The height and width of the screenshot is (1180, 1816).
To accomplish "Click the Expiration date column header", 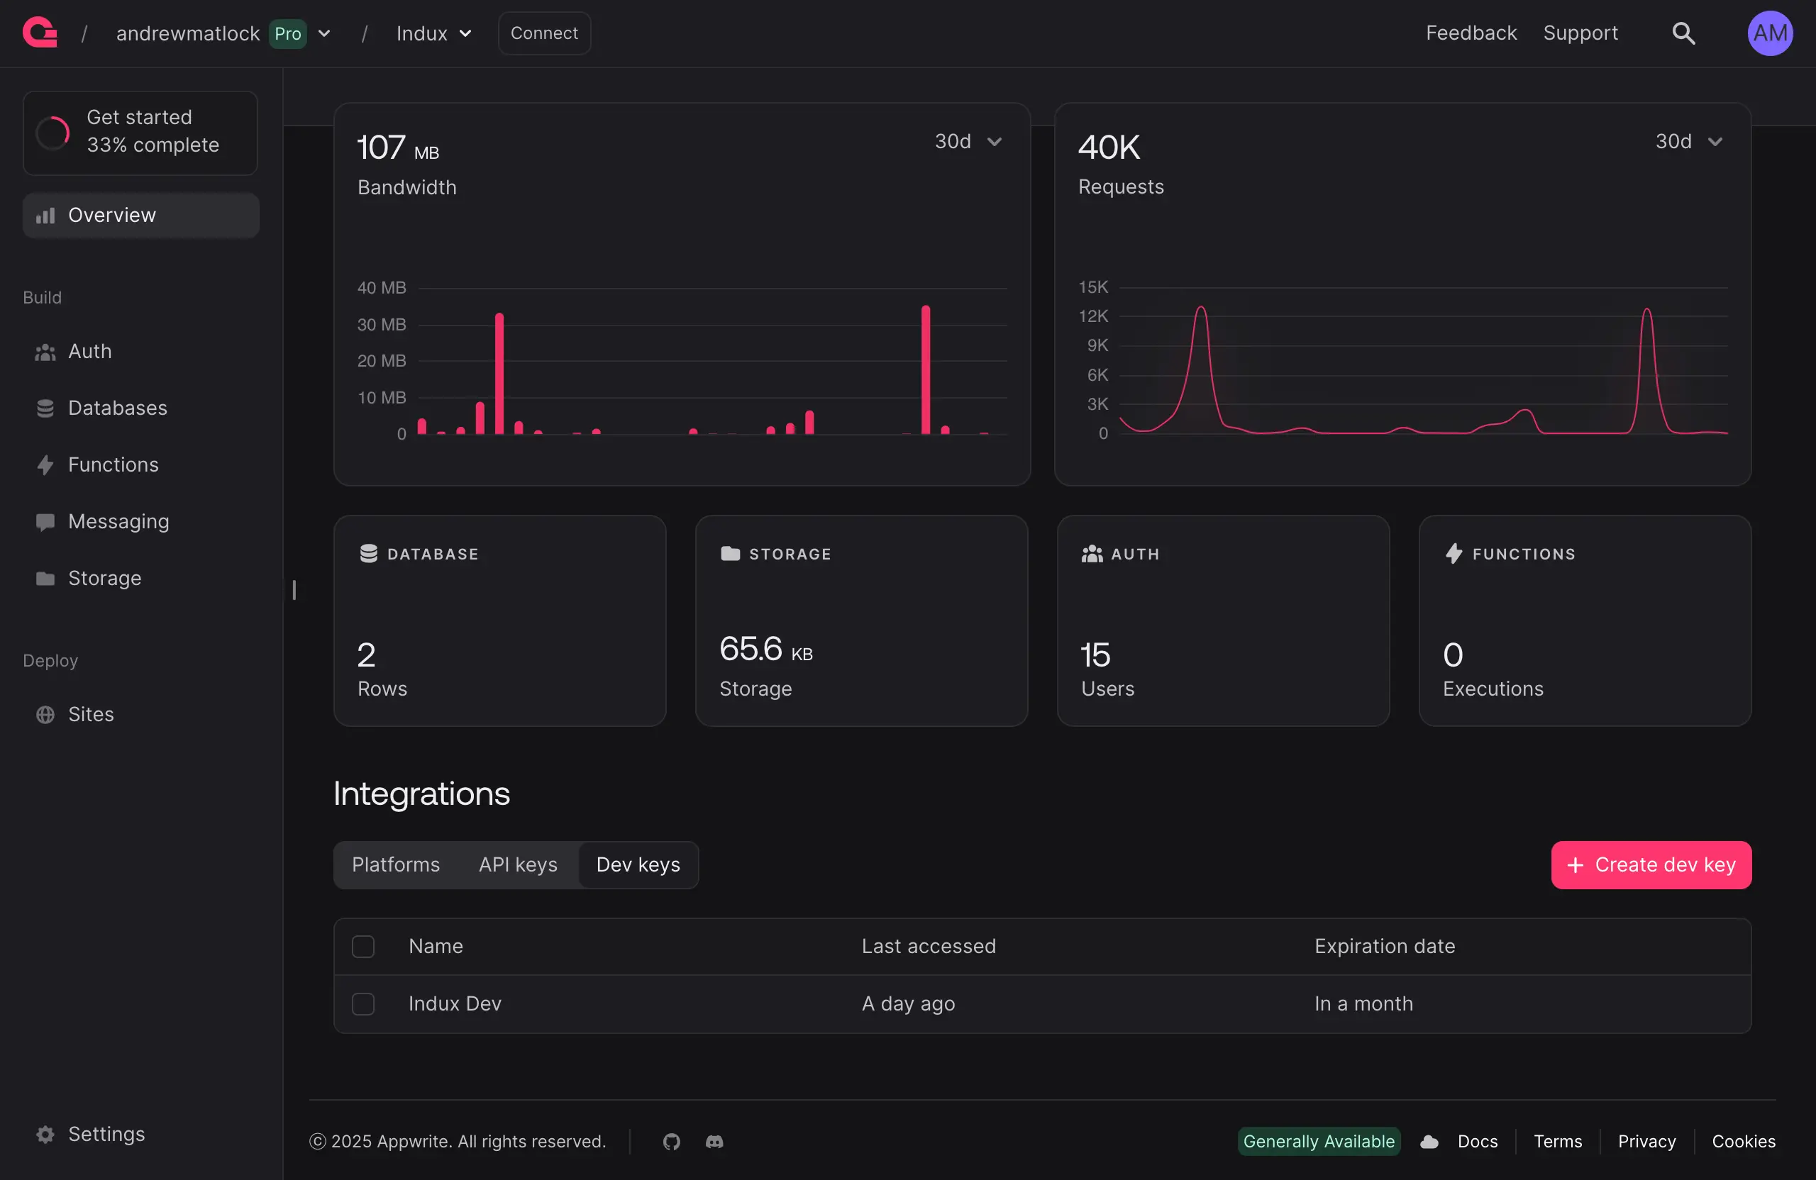I will tap(1385, 947).
